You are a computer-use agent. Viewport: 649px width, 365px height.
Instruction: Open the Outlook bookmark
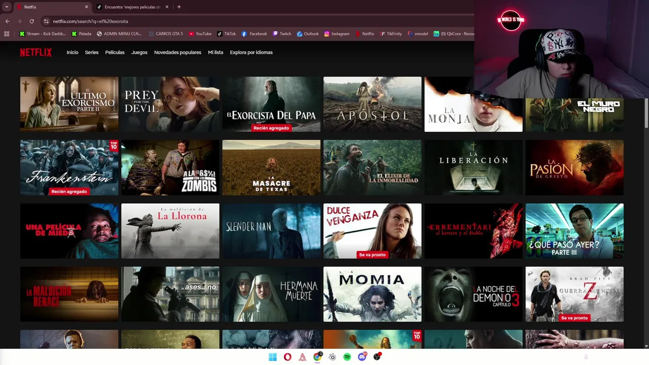click(x=308, y=34)
